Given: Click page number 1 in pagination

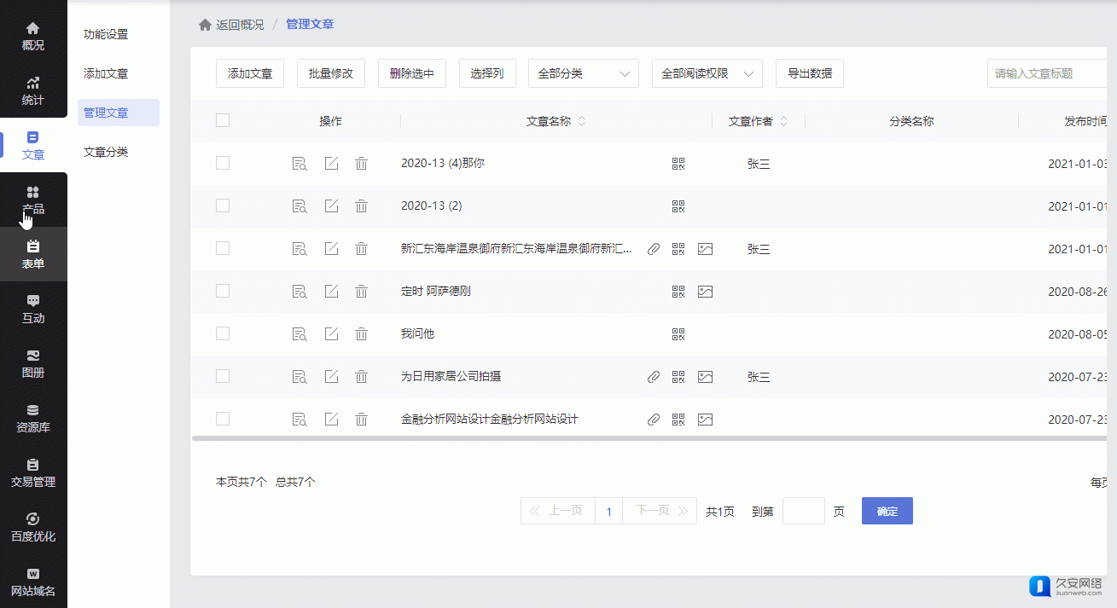Looking at the screenshot, I should click(x=608, y=512).
